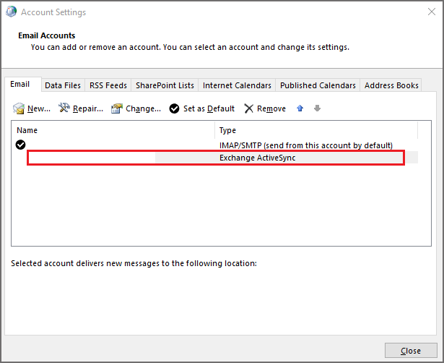Click default-account checkmark beside IMAP/SMTP row

click(20, 145)
